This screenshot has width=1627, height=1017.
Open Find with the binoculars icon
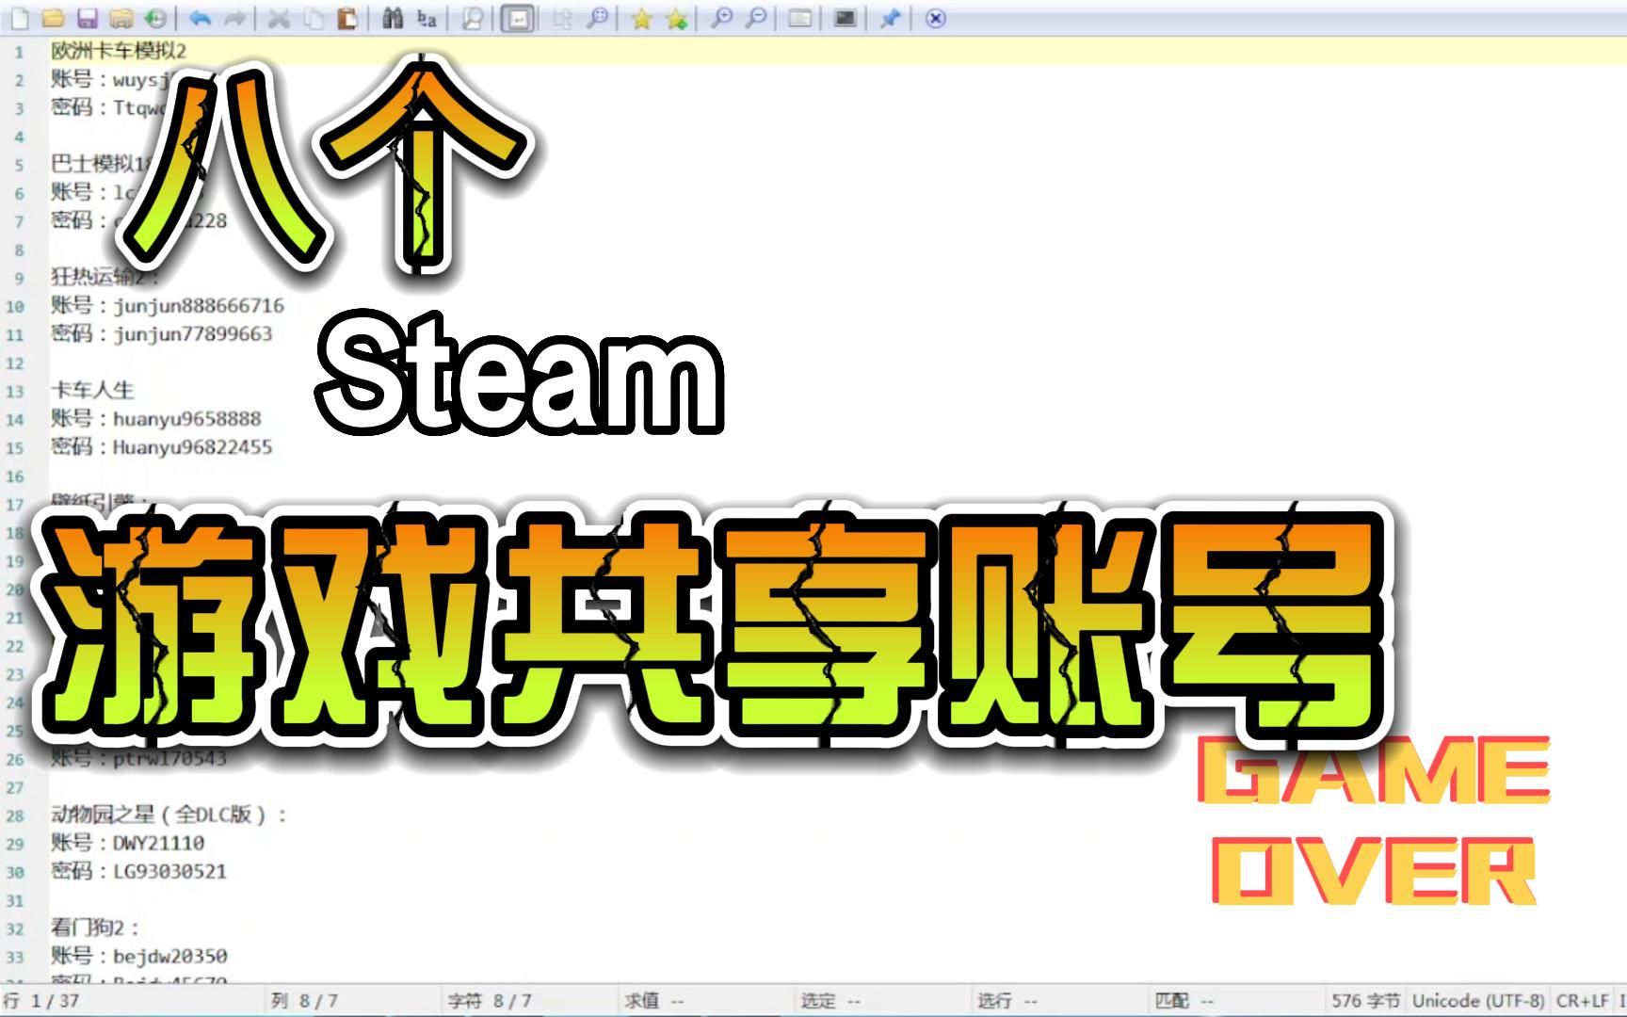click(393, 18)
